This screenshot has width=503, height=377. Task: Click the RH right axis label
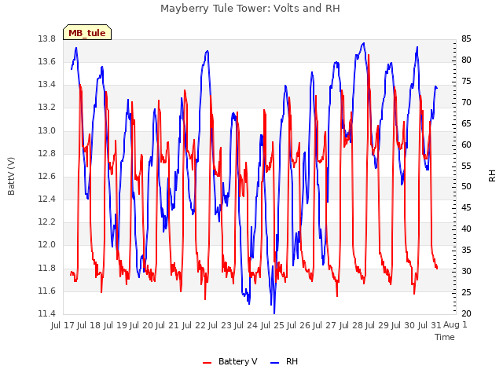point(492,176)
